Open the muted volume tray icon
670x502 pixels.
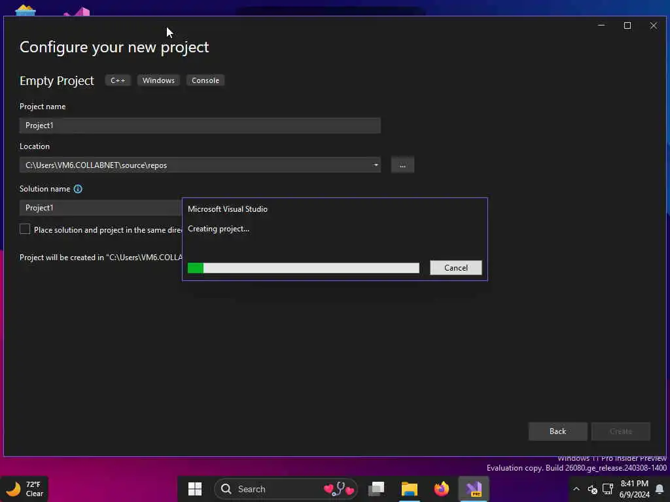593,489
